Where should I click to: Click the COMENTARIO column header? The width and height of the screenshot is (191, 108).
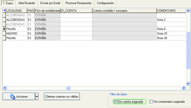[171, 10]
